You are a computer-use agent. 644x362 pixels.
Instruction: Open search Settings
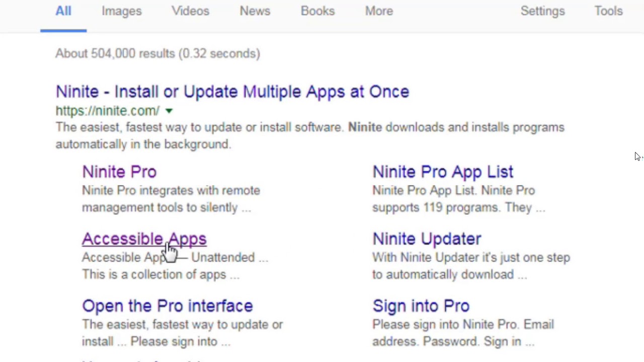543,11
